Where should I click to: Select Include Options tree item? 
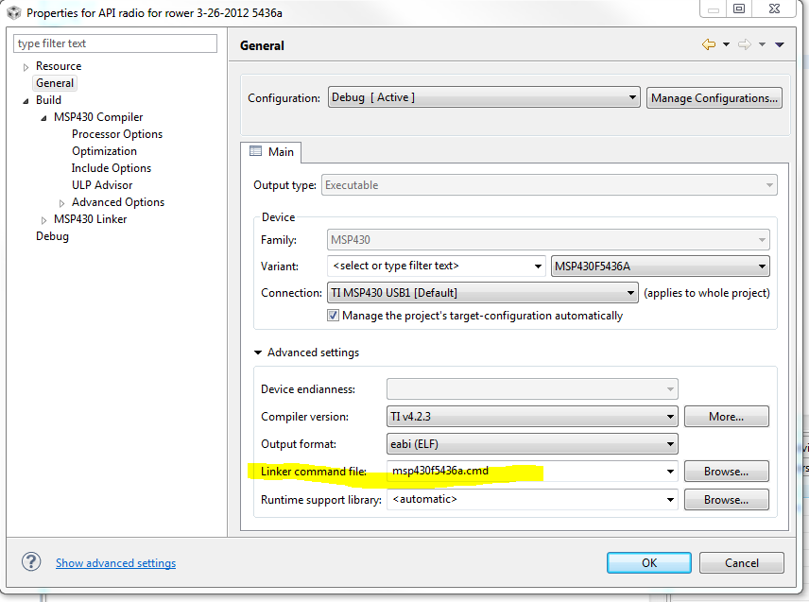(112, 168)
